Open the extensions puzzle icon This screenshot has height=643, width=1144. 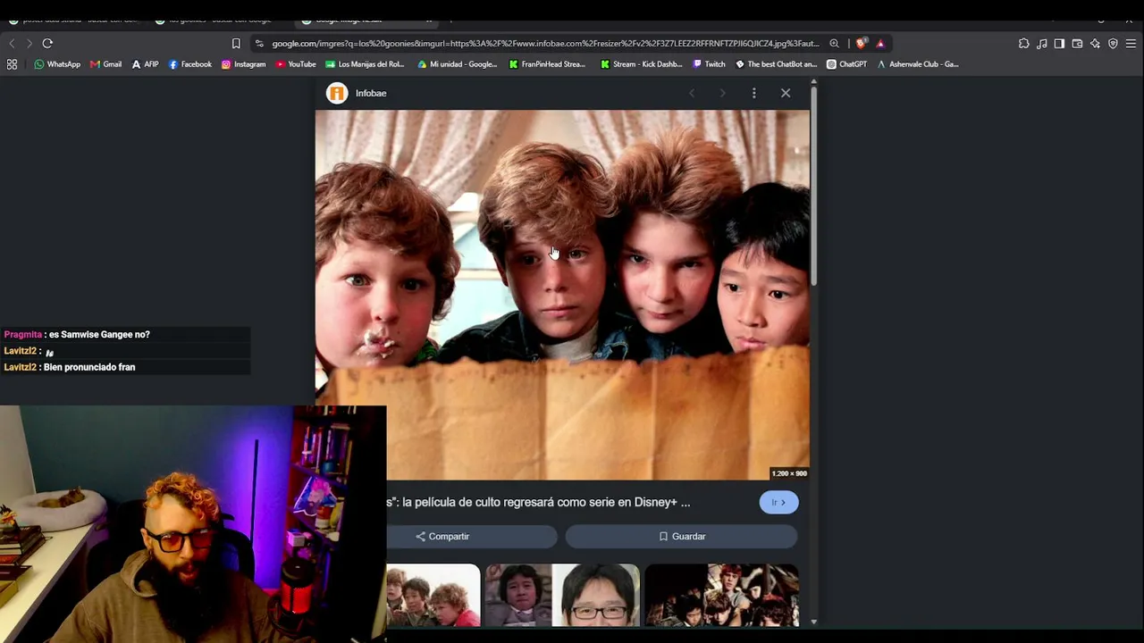coord(1024,43)
